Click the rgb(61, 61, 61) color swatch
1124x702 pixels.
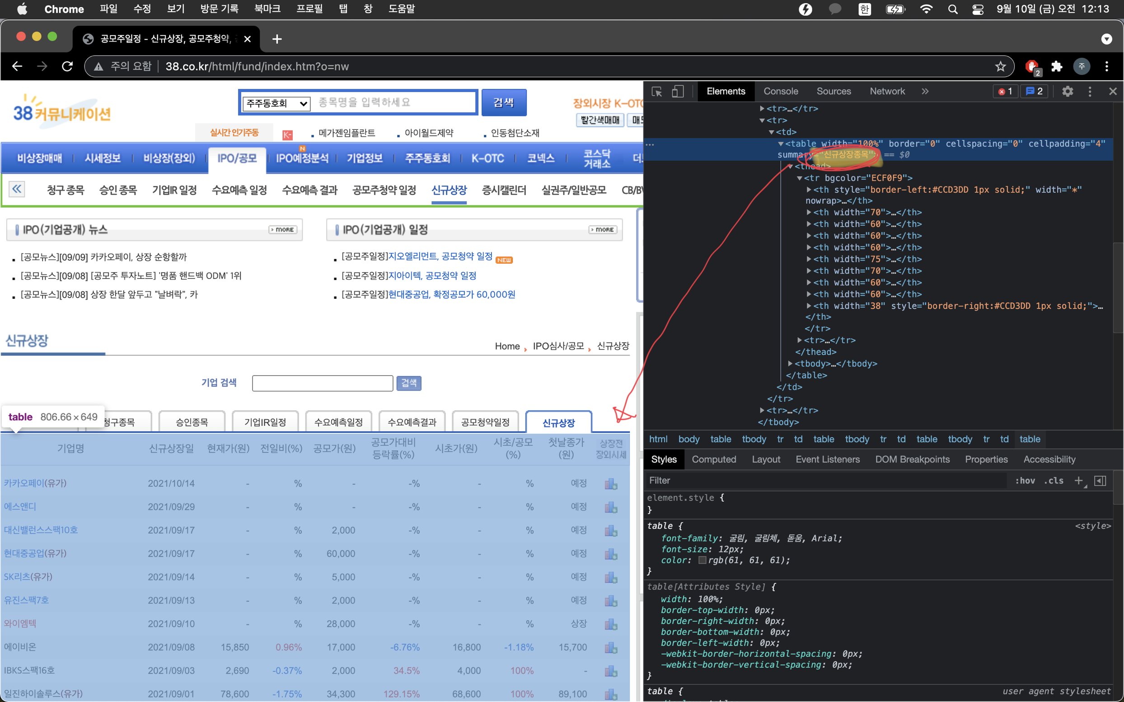(x=702, y=560)
